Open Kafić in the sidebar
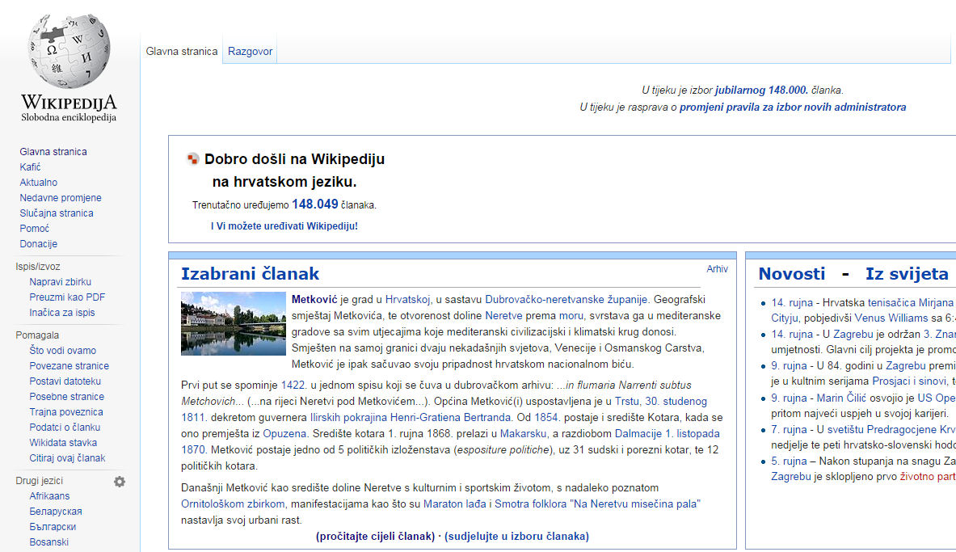This screenshot has width=956, height=552. coord(30,167)
